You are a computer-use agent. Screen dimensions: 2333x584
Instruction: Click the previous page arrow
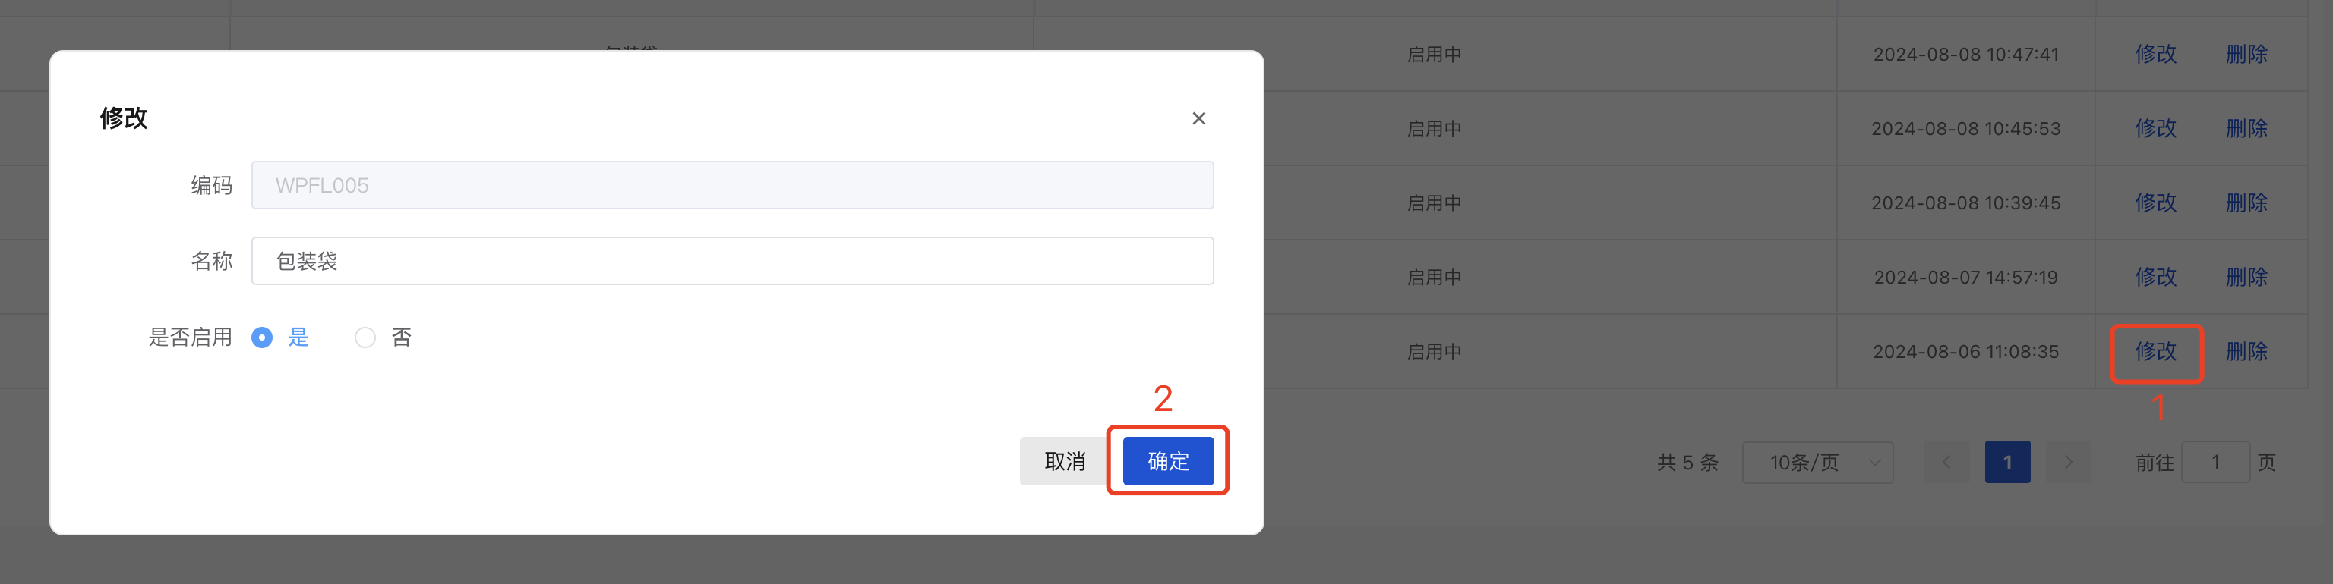pos(1946,461)
